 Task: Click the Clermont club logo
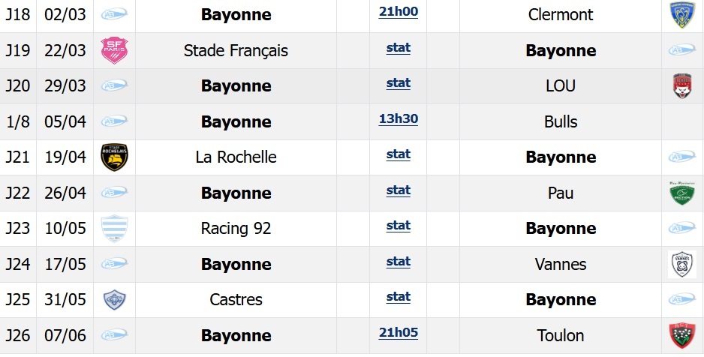coord(682,14)
